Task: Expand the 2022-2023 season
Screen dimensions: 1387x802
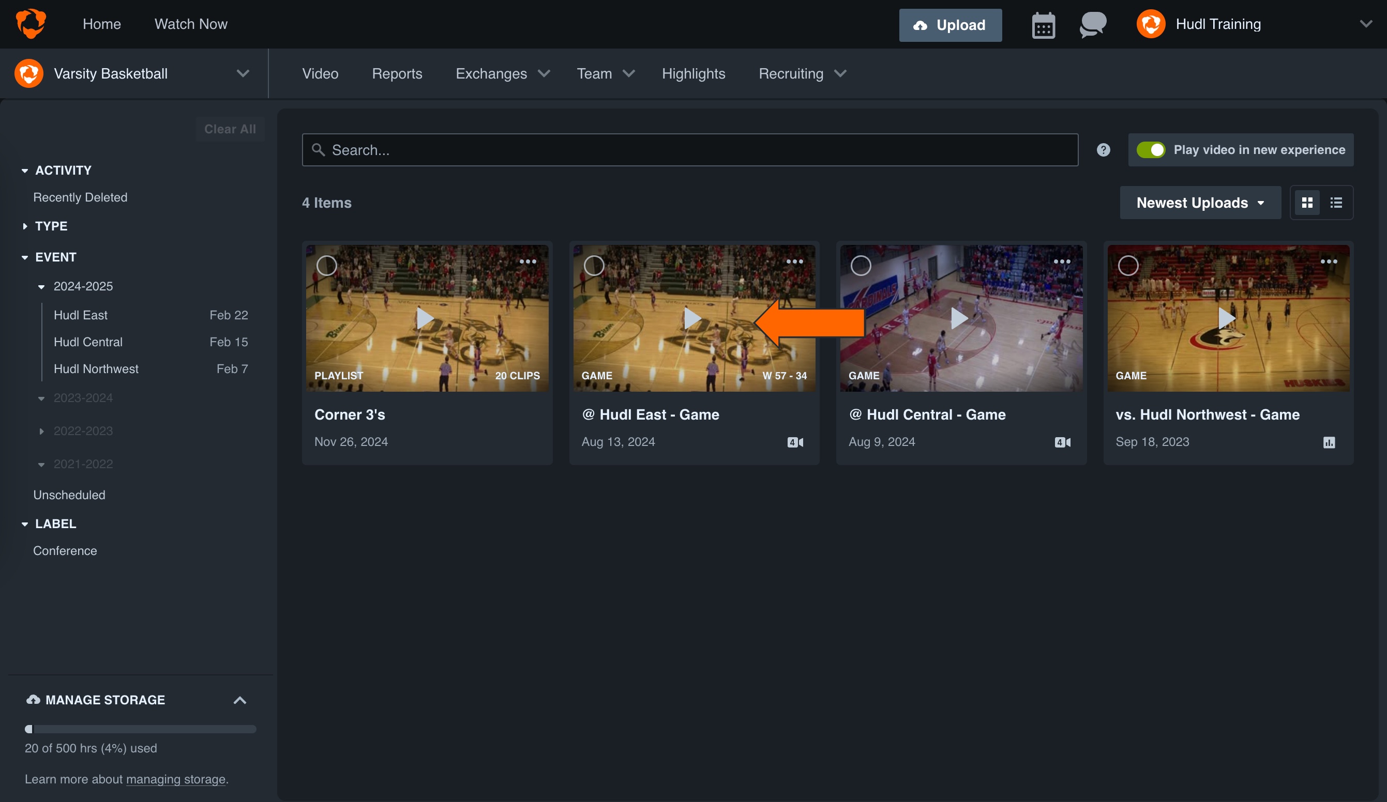Action: click(x=42, y=431)
